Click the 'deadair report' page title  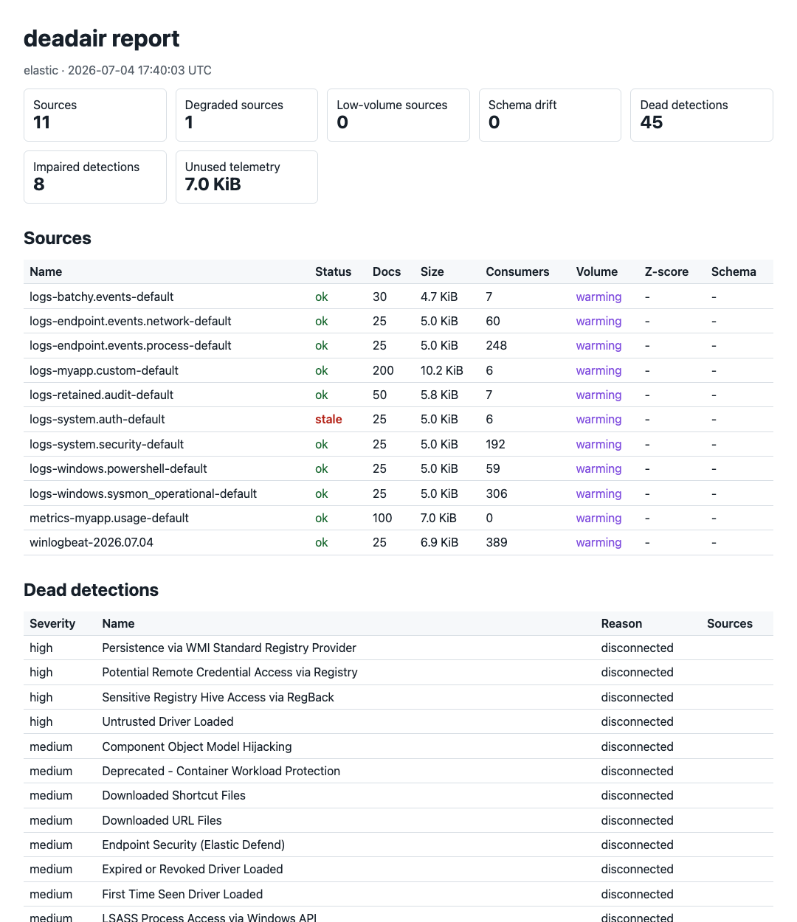click(101, 38)
